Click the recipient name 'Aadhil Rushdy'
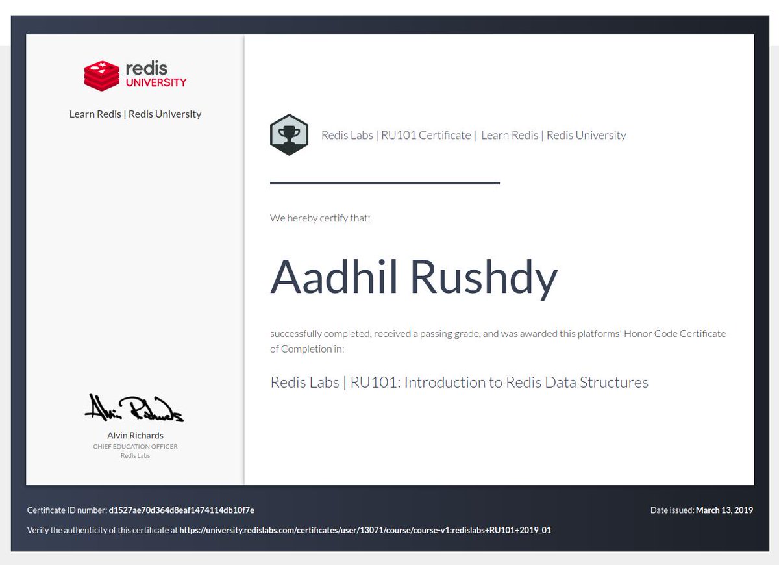Screen dimensions: 779x565 click(x=414, y=277)
